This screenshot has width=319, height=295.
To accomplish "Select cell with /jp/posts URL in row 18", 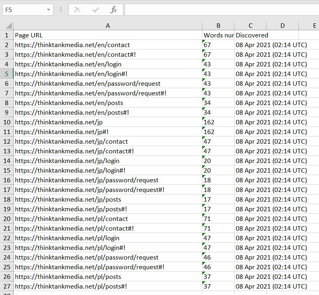I will click(108, 199).
